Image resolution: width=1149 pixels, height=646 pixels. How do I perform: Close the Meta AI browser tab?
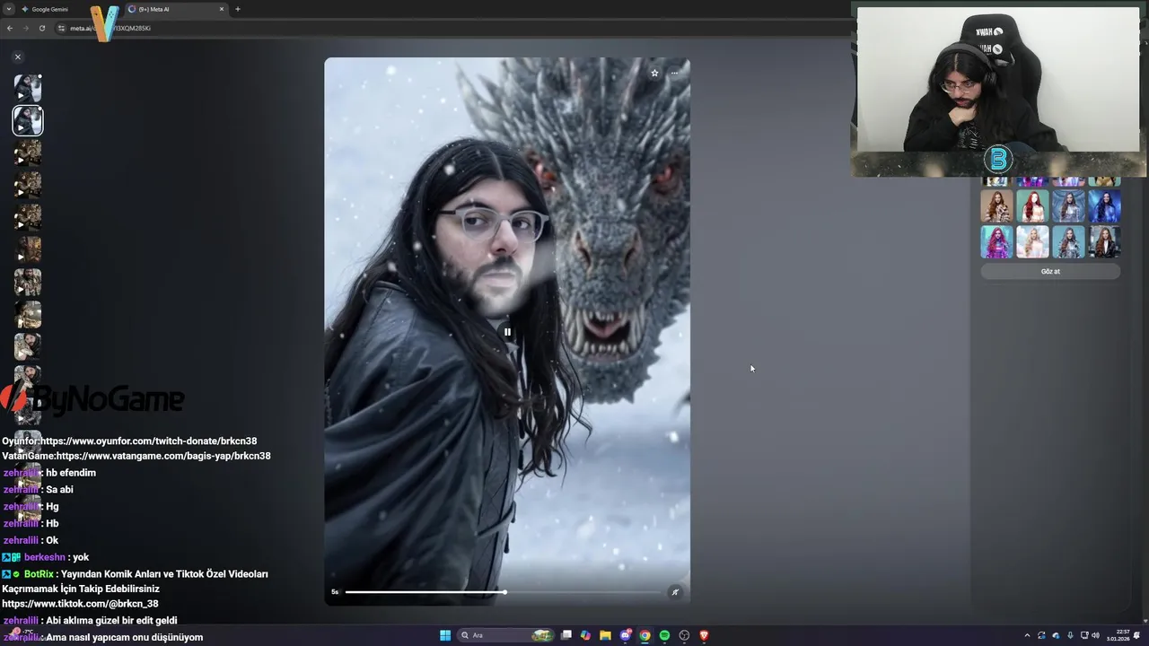tap(222, 9)
